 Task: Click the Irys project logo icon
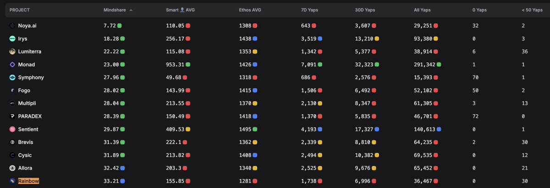pyautogui.click(x=12, y=38)
